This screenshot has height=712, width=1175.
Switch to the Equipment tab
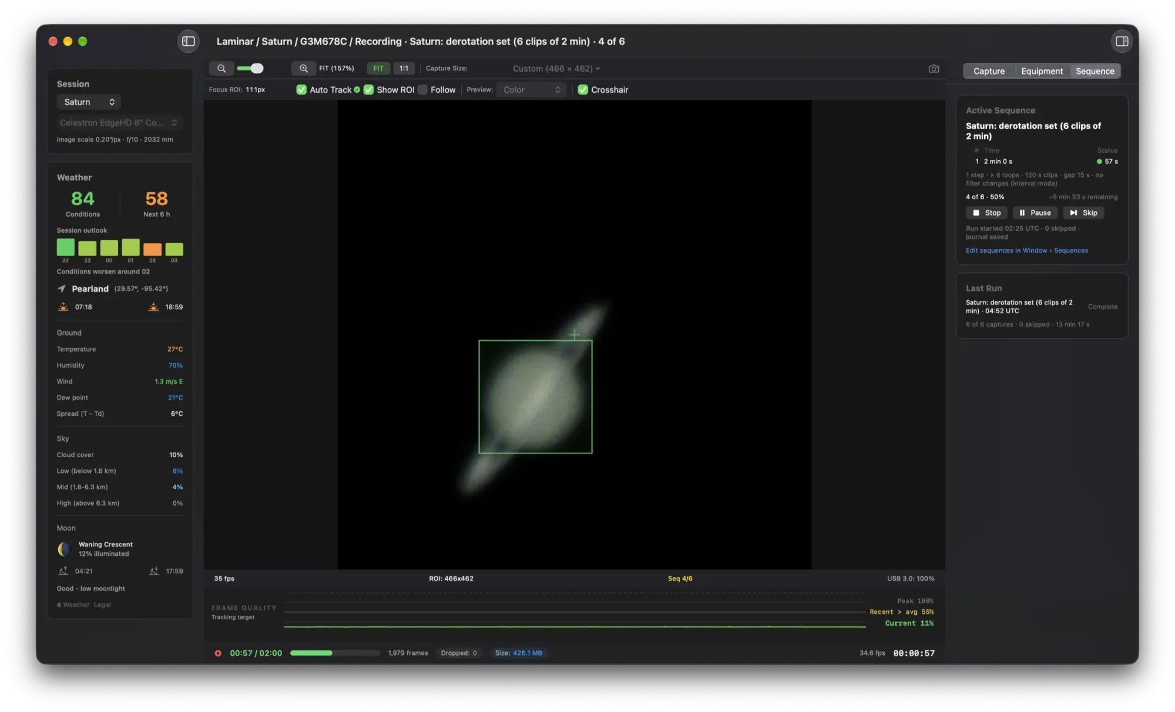(x=1042, y=71)
